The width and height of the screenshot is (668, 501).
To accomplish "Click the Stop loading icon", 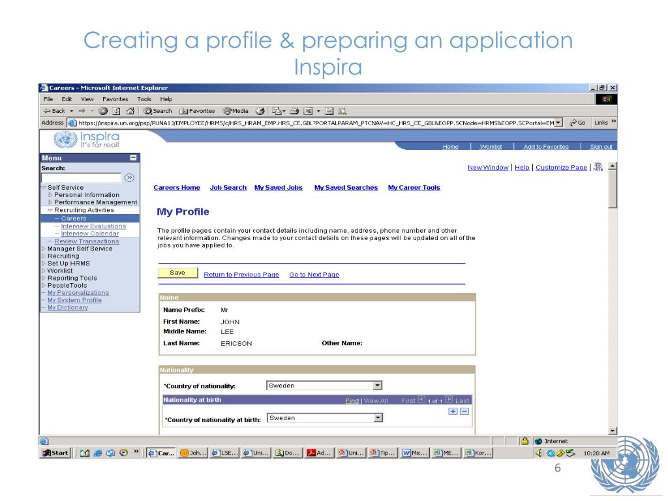I will [103, 111].
